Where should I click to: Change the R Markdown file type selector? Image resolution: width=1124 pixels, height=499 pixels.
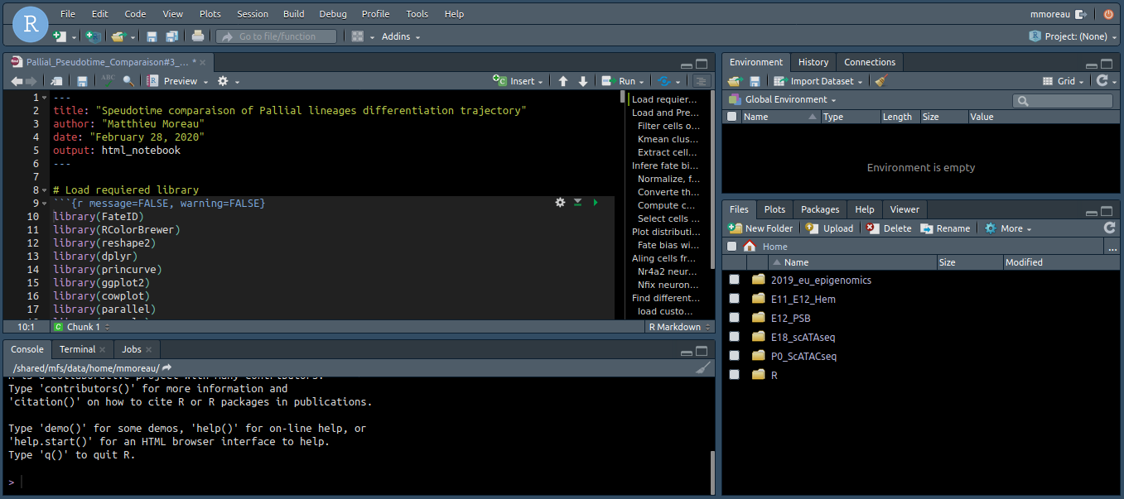[x=679, y=327]
